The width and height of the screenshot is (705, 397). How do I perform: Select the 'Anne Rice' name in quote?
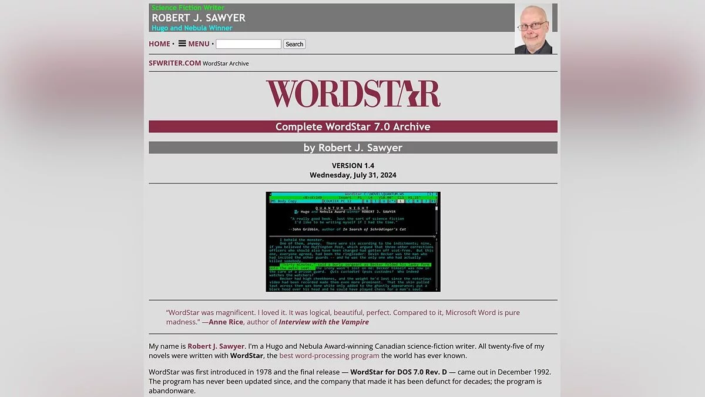226,322
